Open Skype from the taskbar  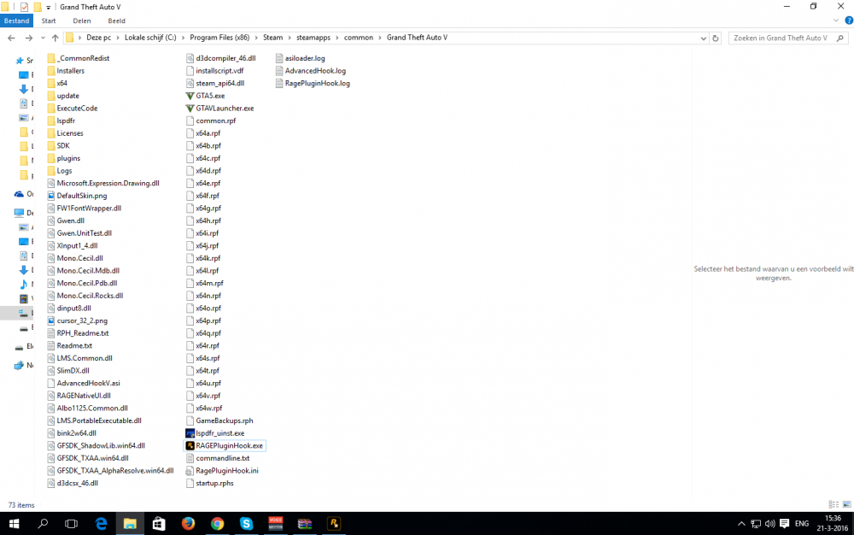(246, 524)
